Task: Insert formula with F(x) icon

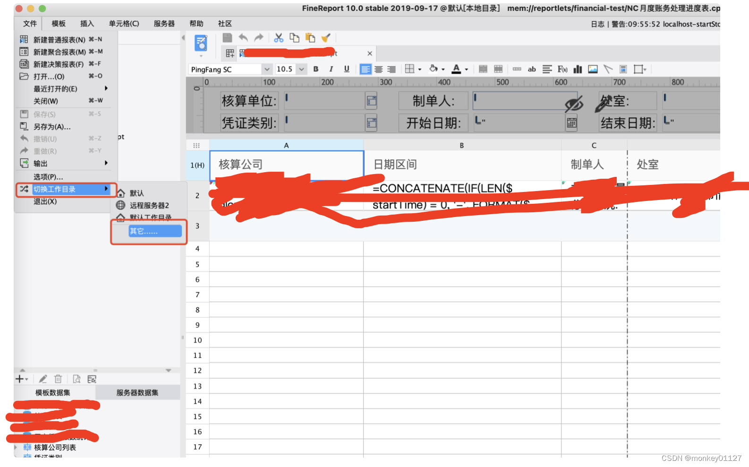Action: (562, 69)
